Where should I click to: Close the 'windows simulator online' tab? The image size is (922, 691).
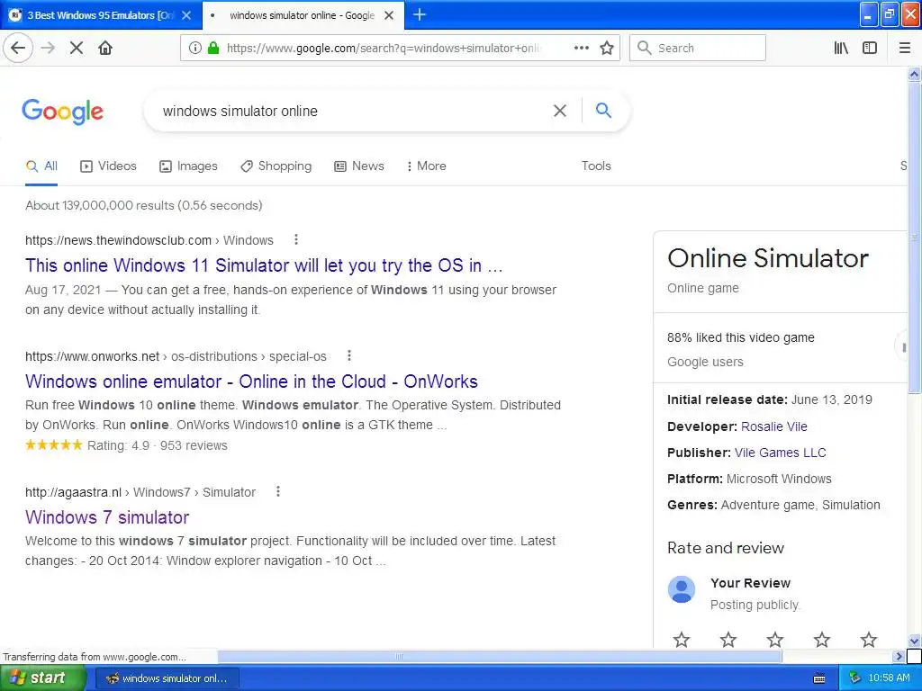point(389,15)
